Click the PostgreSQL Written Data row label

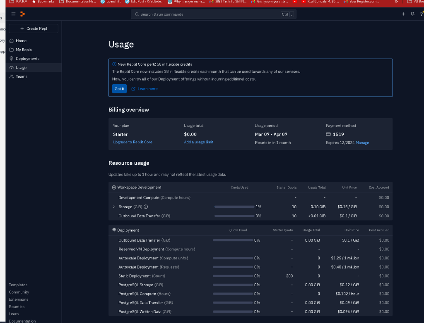point(145,311)
